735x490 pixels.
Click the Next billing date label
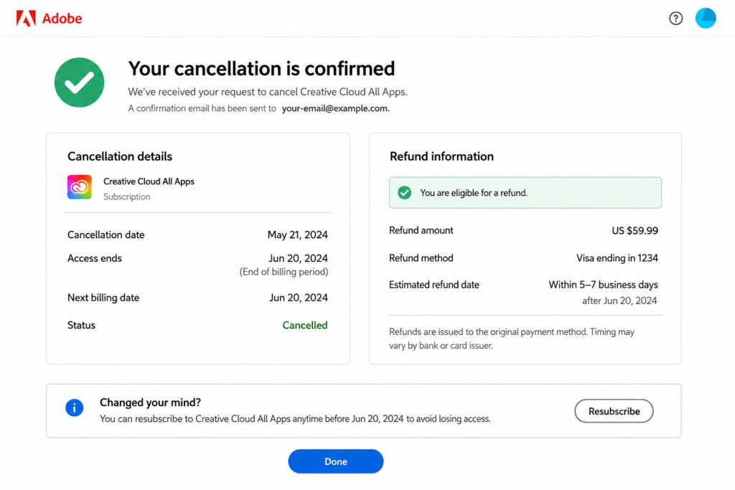tap(103, 298)
